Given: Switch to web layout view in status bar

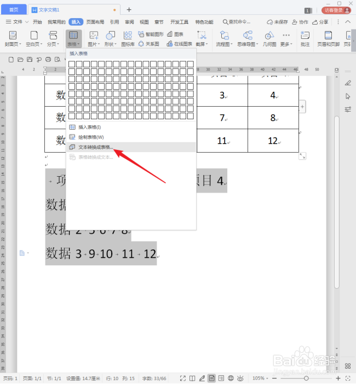Looking at the screenshot, I should tap(231, 379).
